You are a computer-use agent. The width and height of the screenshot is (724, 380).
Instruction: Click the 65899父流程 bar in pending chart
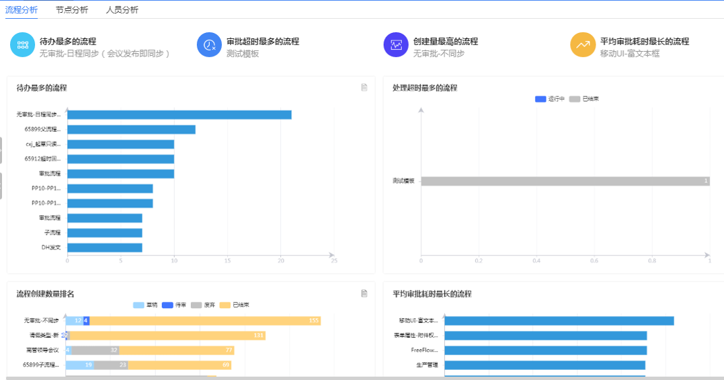coord(131,129)
